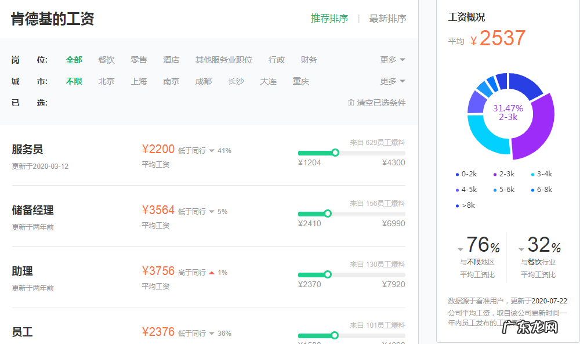Image resolution: width=580 pixels, height=344 pixels.
Task: Click the down arrow beside 76%
Action: click(x=460, y=248)
